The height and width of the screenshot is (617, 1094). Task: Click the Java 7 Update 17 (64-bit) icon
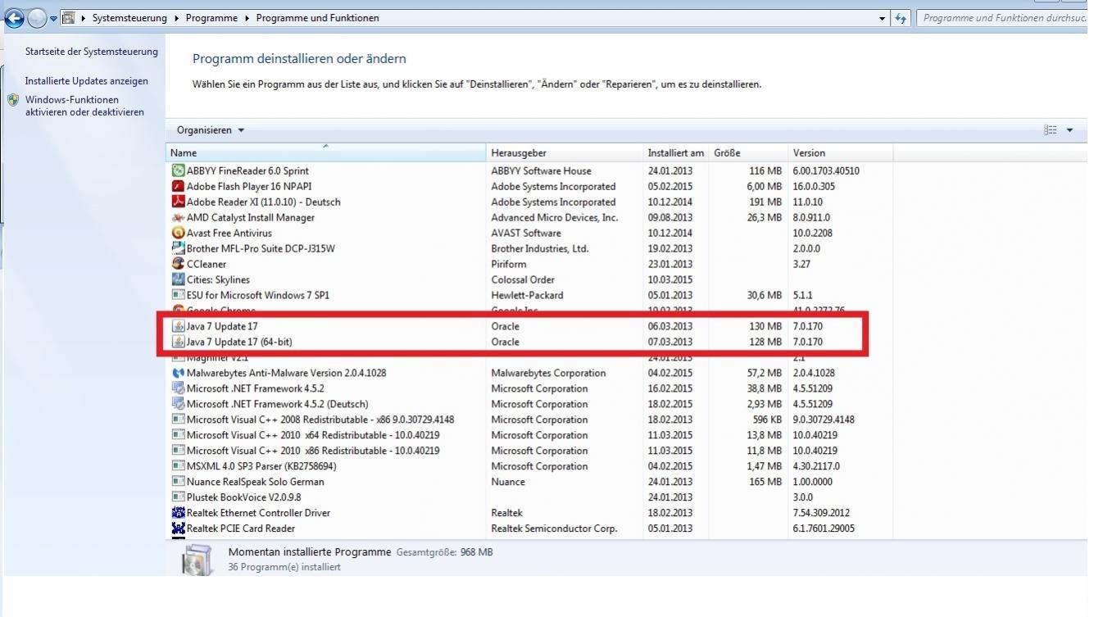pos(178,342)
